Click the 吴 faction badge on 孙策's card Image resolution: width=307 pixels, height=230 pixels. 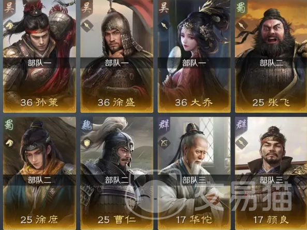coord(9,8)
